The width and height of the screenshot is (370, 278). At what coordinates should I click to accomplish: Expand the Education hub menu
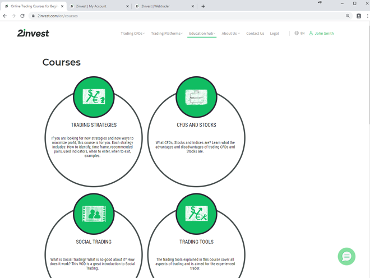tap(202, 33)
